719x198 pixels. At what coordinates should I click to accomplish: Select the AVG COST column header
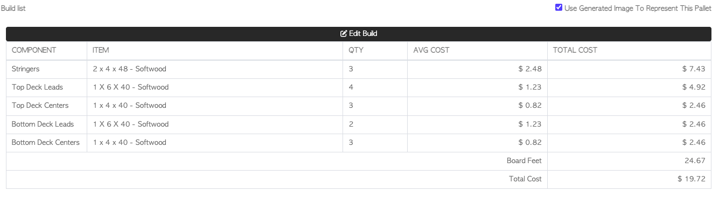coord(431,50)
